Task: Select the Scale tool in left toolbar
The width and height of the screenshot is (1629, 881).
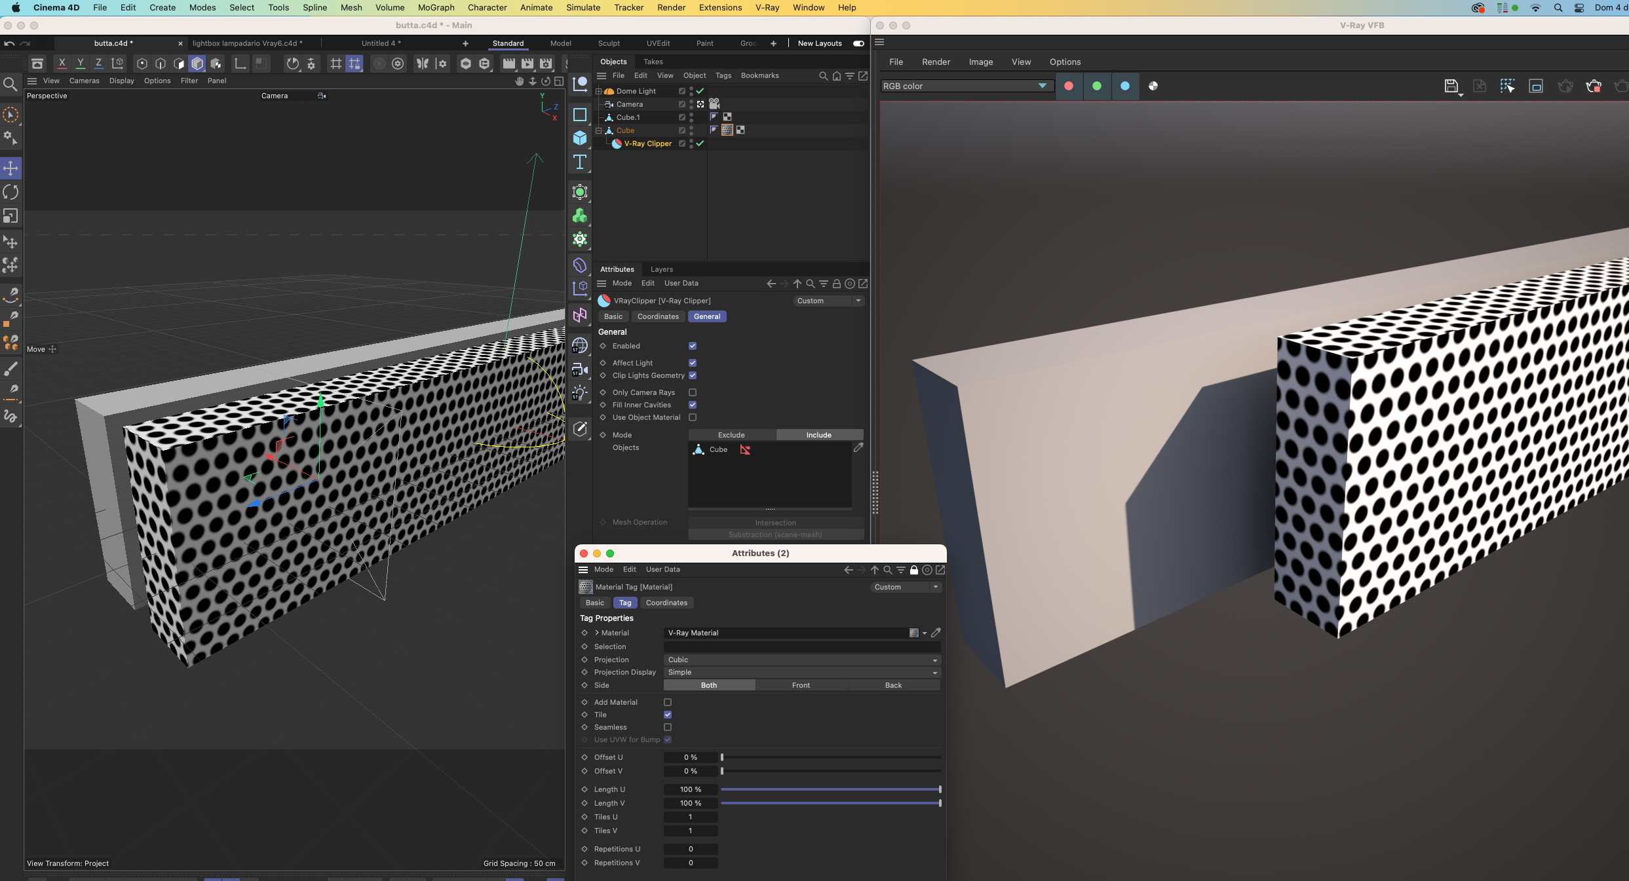Action: pyautogui.click(x=10, y=216)
